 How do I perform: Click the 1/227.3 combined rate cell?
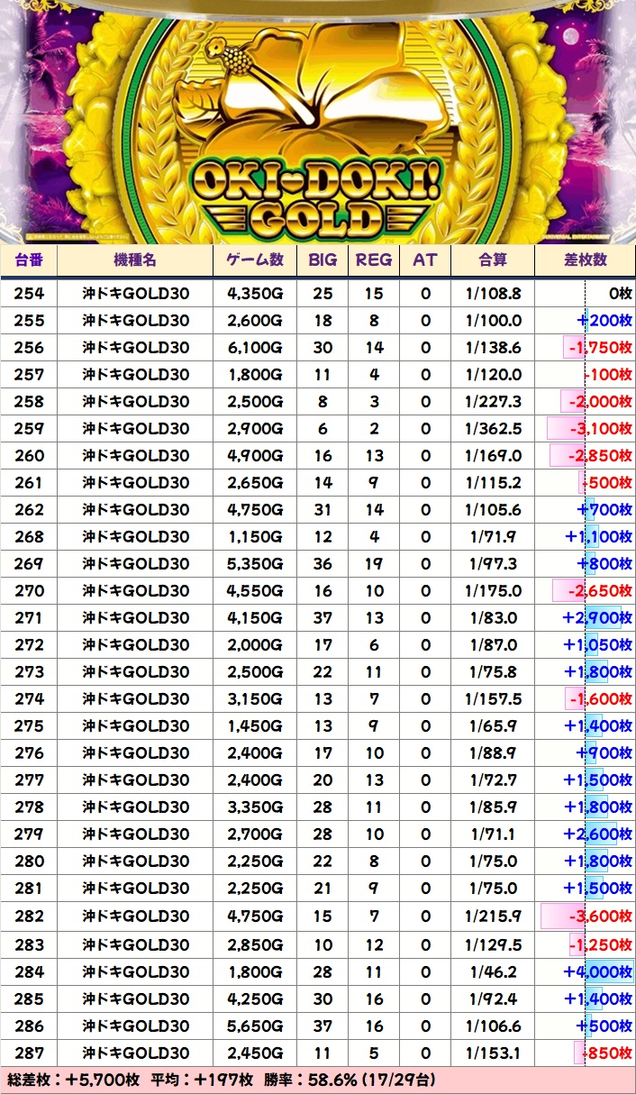point(493,401)
